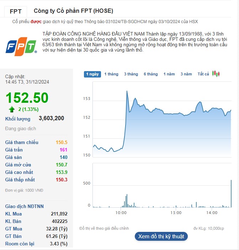Screen dimensions: 239x250
Task: Click the Khối lượng volume label
Action: point(18,119)
